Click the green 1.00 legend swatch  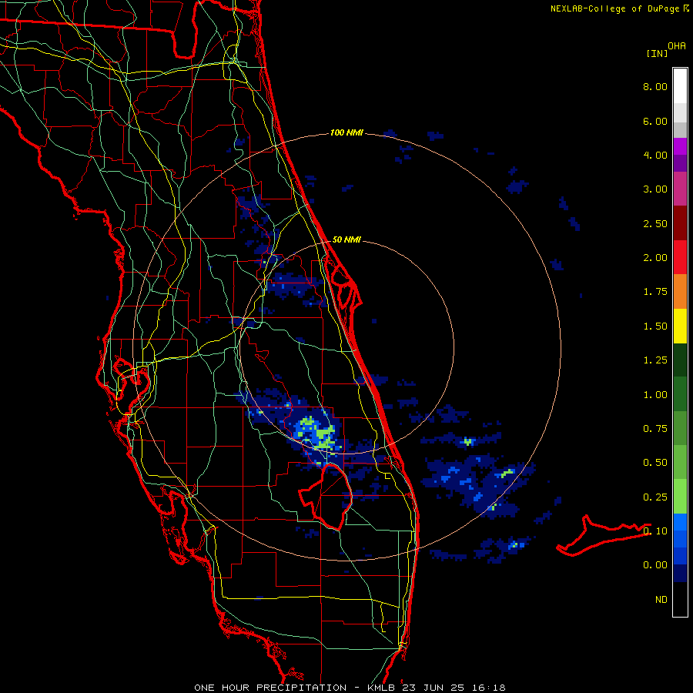pos(680,394)
